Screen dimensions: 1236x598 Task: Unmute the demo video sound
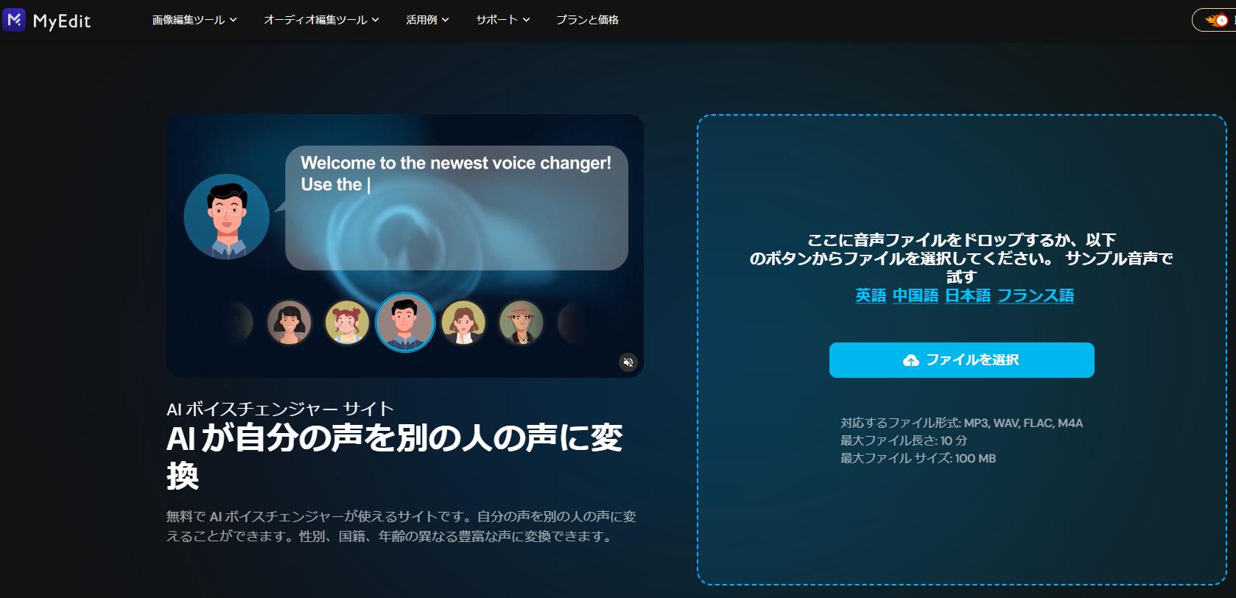pos(628,362)
